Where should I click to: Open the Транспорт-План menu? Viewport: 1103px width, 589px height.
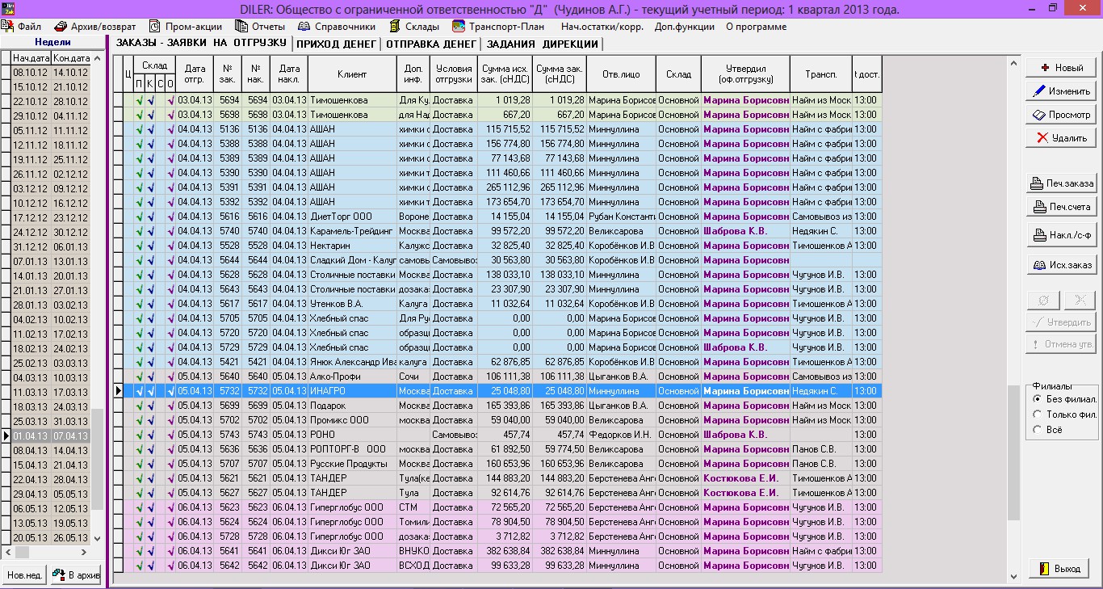tap(499, 26)
